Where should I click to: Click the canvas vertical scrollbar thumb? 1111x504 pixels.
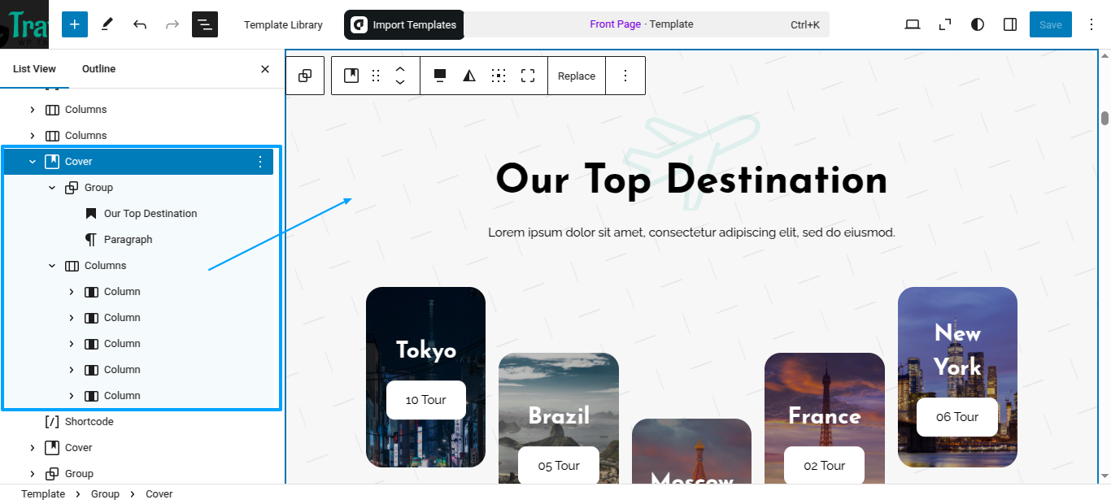[x=1104, y=118]
